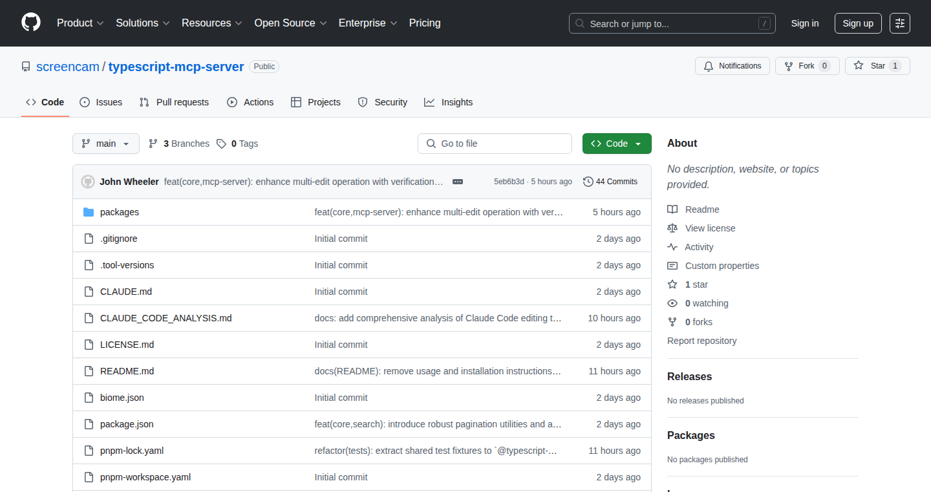This screenshot has height=492, width=931.
Task: Click the Go to file input
Action: pos(495,144)
